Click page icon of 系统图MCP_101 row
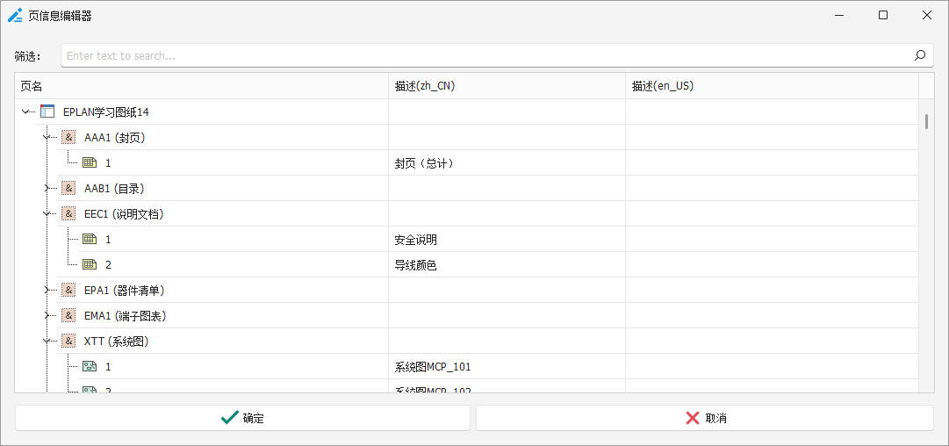The height and width of the screenshot is (446, 949). tap(90, 366)
